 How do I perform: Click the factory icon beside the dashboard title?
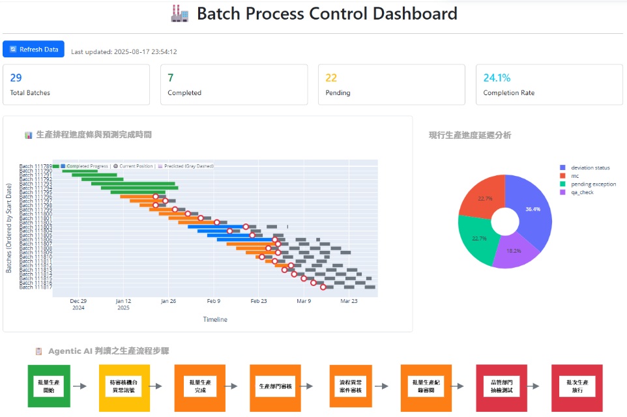click(179, 14)
